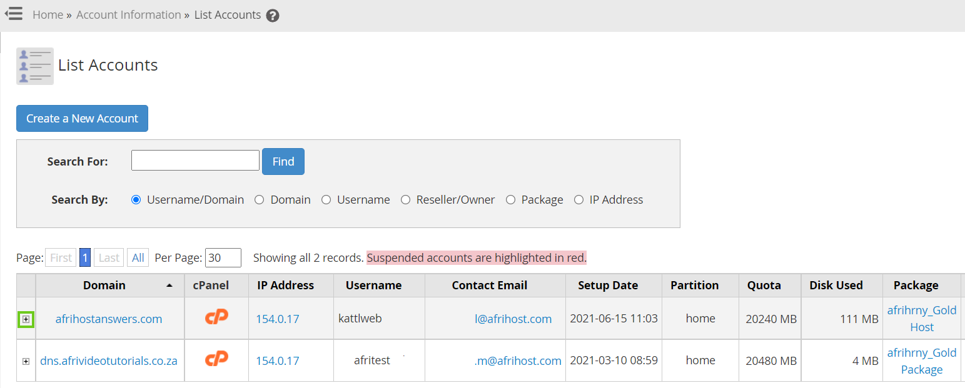The height and width of the screenshot is (388, 965).
Task: Click the Search For text field
Action: click(195, 161)
